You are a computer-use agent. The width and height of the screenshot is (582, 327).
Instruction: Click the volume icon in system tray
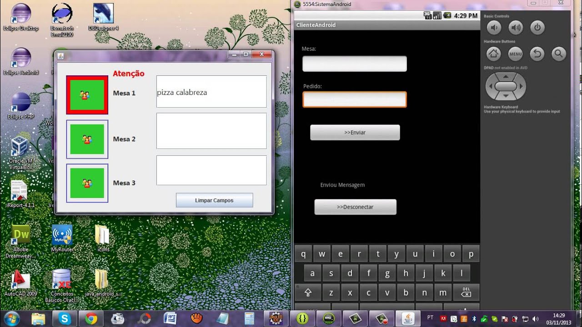pos(535,319)
